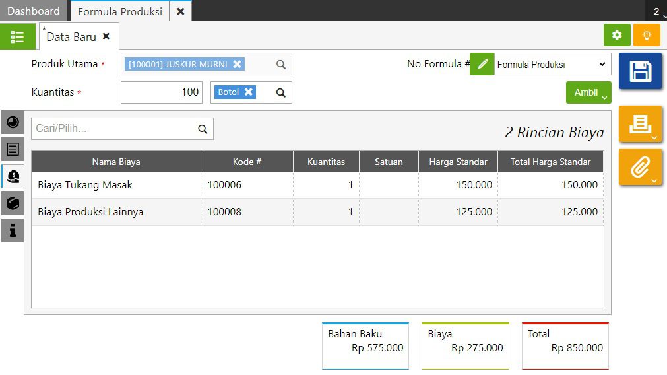Open the Ambil dropdown button

click(x=588, y=92)
